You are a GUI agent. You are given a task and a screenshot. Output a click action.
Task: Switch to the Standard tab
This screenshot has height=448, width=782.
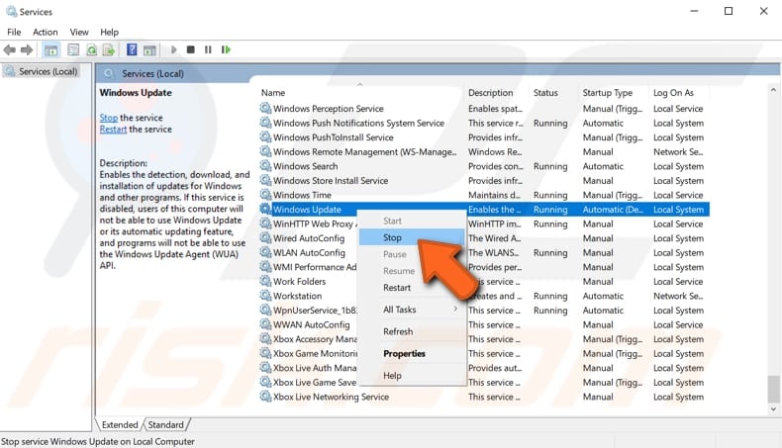(165, 425)
